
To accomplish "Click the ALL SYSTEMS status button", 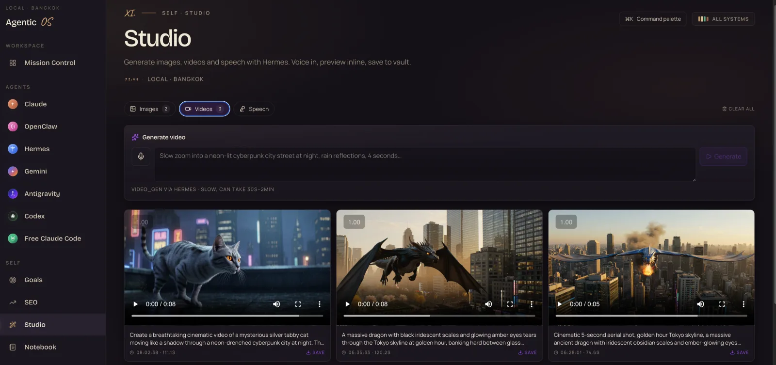I will tap(723, 19).
